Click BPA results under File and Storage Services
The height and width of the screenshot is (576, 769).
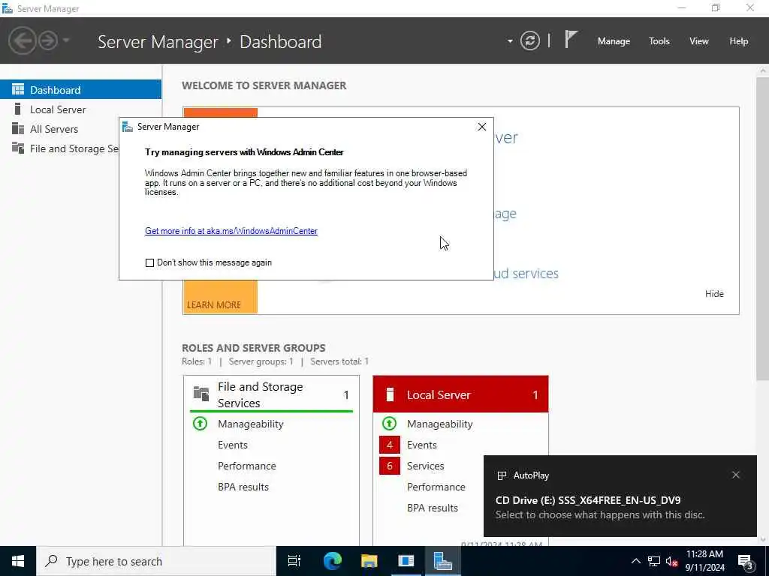(x=243, y=487)
